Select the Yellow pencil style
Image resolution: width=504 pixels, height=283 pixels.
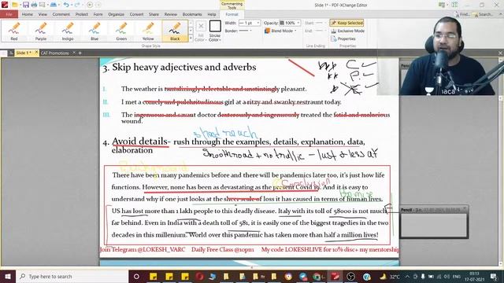[x=148, y=31]
